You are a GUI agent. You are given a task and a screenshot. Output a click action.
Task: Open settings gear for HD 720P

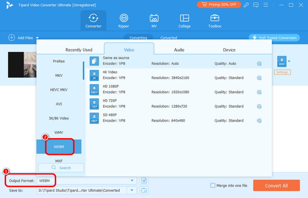pyautogui.click(x=259, y=107)
